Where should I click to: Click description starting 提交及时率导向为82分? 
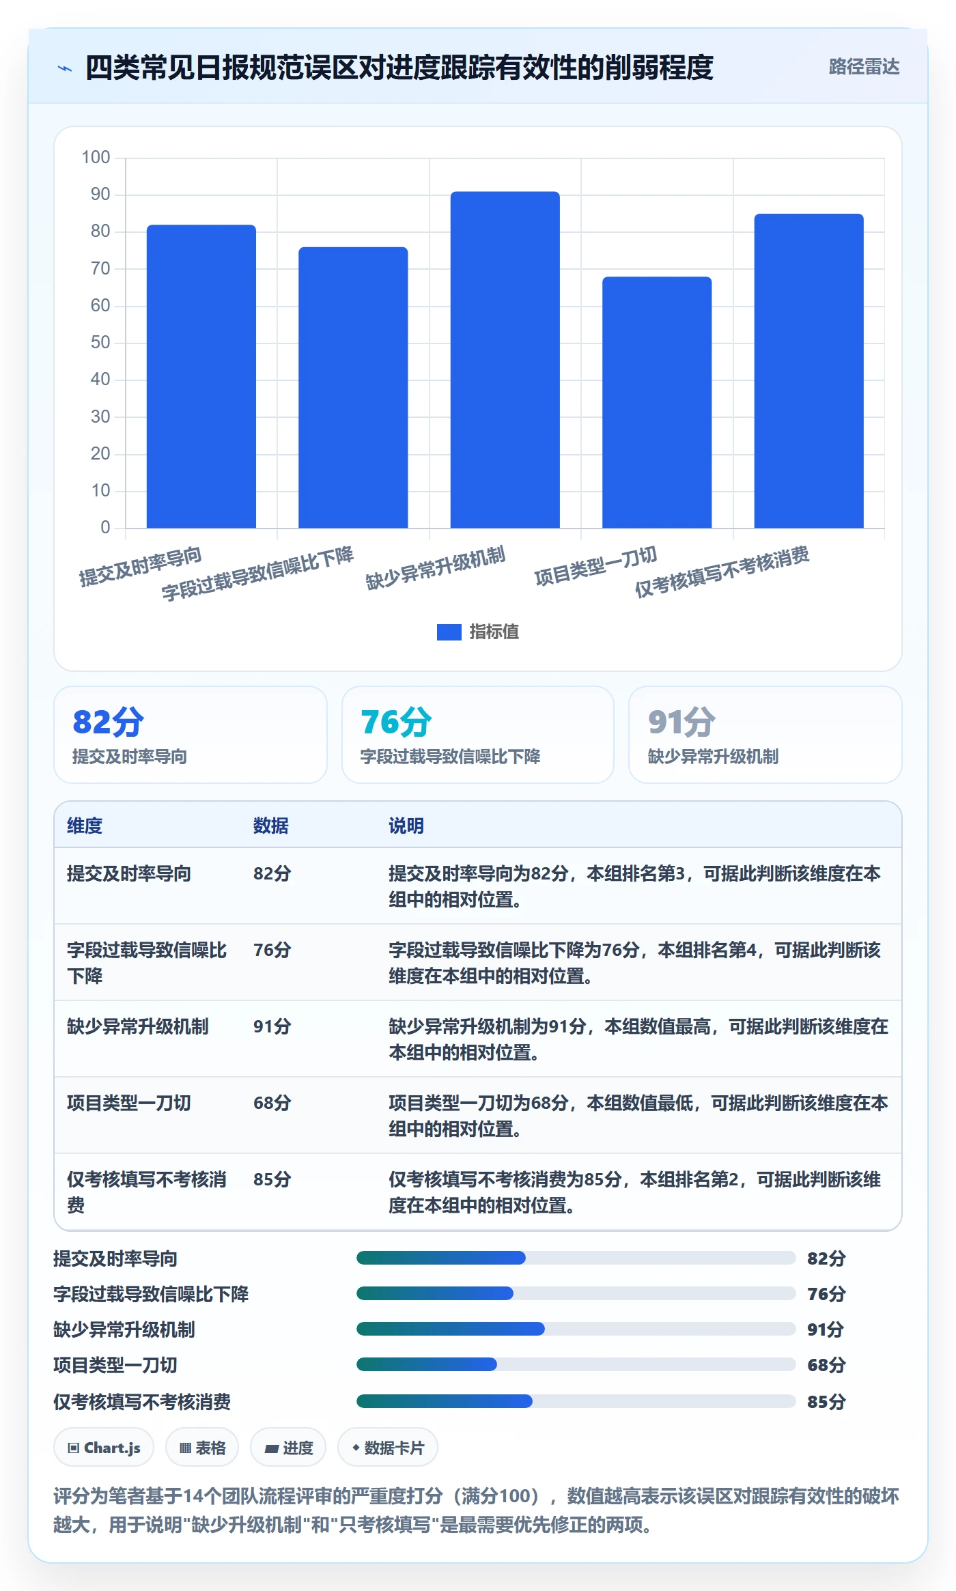[635, 886]
